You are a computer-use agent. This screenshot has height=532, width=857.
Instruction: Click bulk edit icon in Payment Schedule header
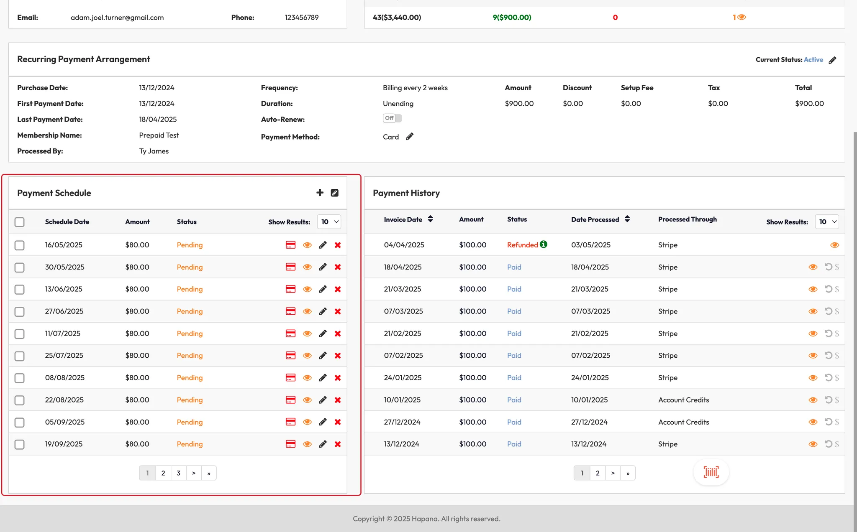[335, 193]
